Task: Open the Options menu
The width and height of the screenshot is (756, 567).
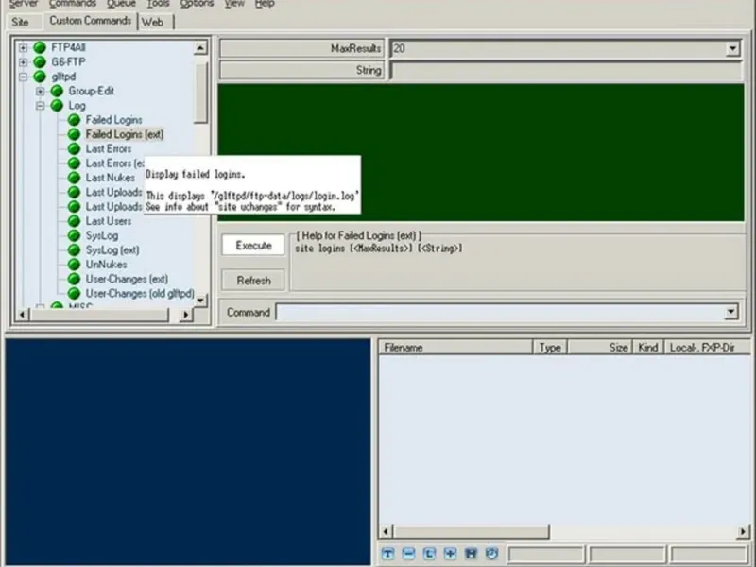Action: (197, 4)
